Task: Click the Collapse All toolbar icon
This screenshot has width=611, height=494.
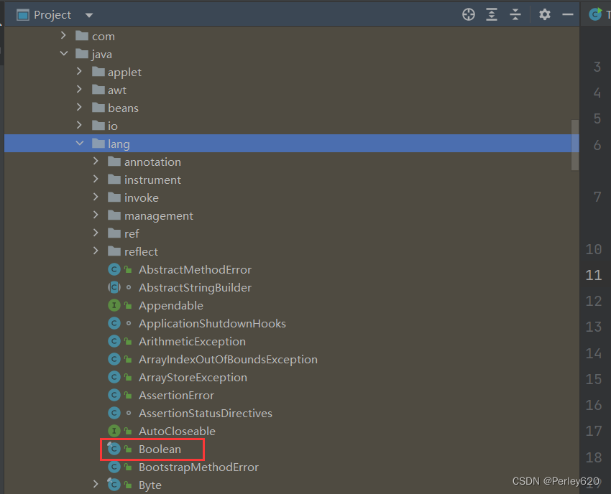Action: coord(515,15)
